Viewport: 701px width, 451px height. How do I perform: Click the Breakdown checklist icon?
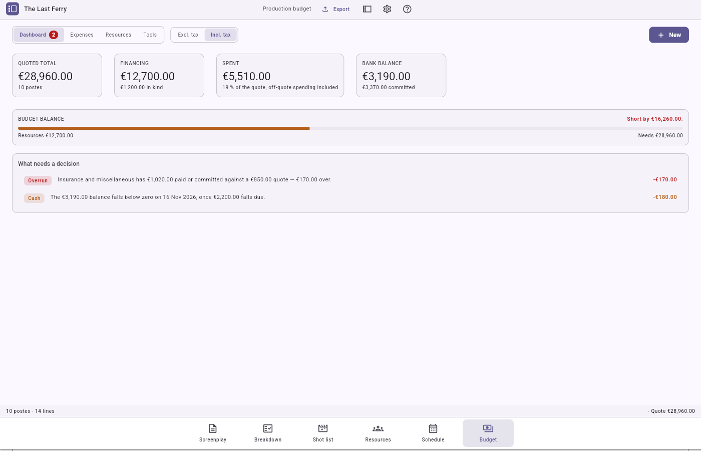tap(268, 428)
